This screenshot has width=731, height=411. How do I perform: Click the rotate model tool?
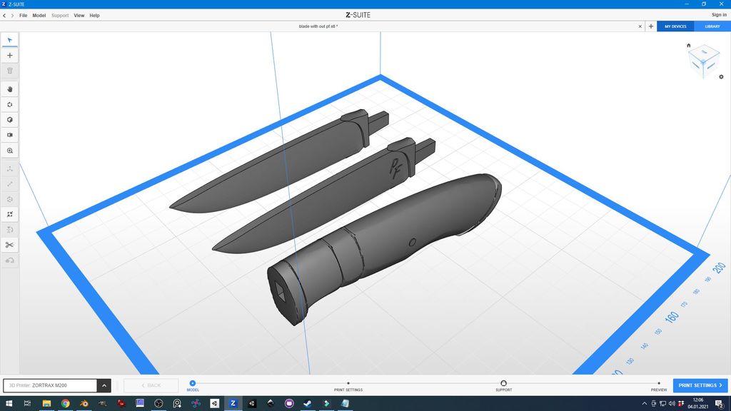pos(10,200)
